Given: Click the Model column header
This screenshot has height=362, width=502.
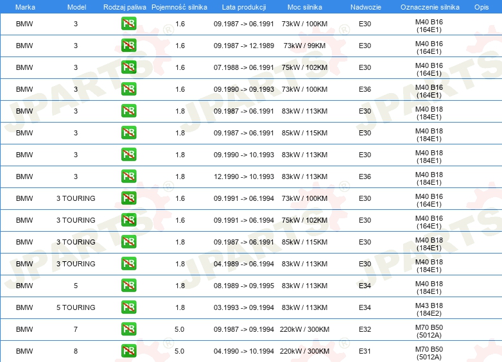Looking at the screenshot, I should pos(76,7).
